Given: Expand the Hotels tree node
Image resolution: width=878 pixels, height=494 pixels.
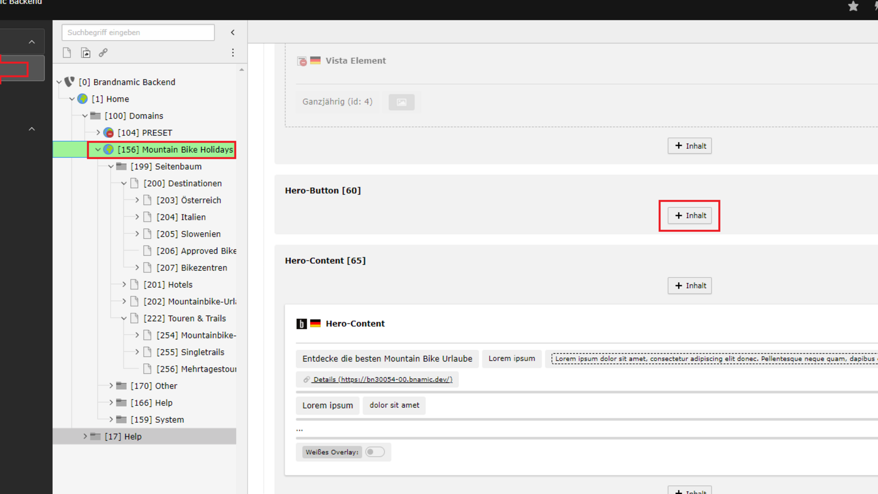Looking at the screenshot, I should (124, 285).
